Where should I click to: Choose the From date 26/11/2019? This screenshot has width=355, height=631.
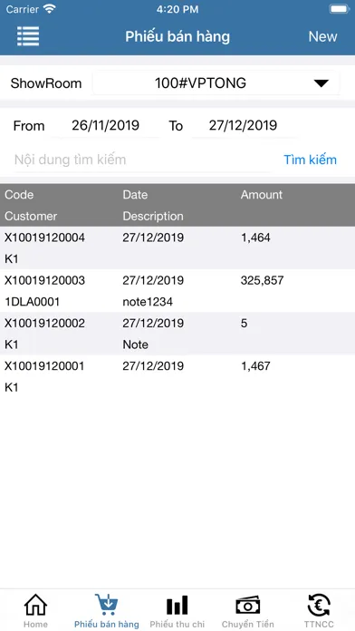pyautogui.click(x=105, y=125)
